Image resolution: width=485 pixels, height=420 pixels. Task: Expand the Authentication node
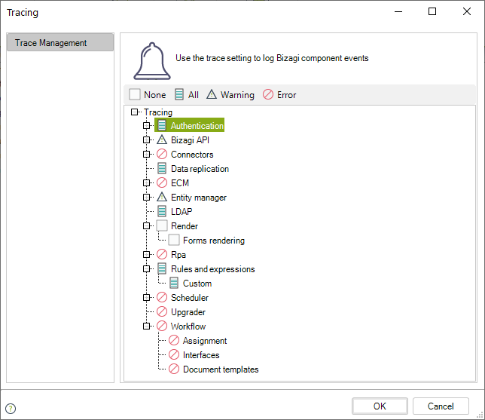pyautogui.click(x=146, y=125)
